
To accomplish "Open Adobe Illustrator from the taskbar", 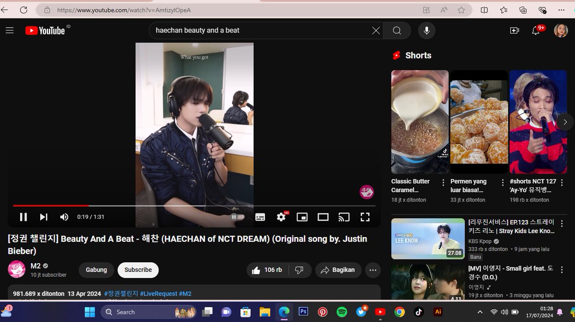I will coord(437,312).
